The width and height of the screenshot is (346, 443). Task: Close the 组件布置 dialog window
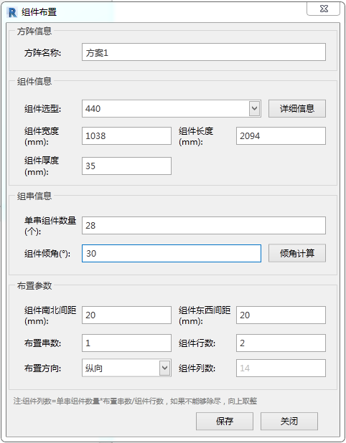(x=323, y=9)
